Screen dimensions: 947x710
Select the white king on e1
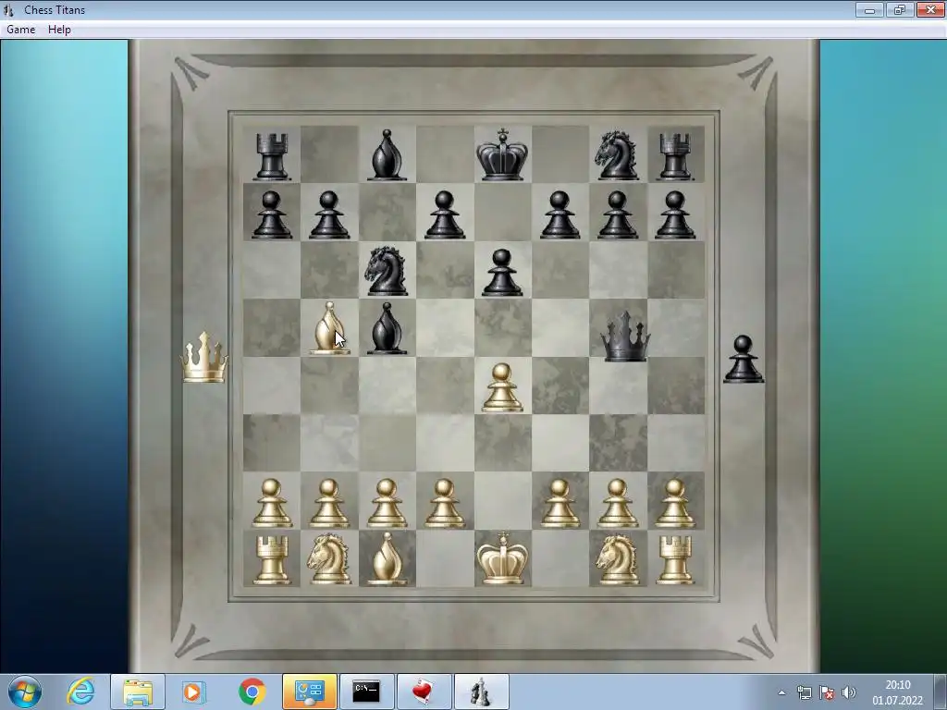(502, 558)
